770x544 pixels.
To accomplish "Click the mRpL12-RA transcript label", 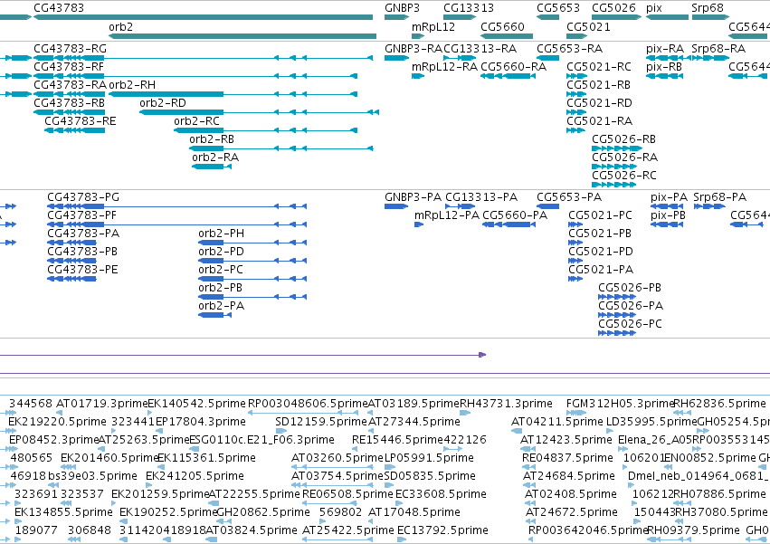I will 444,67.
